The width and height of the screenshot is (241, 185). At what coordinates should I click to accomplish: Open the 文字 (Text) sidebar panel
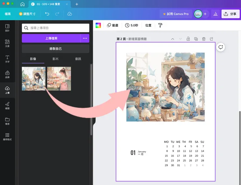(7, 59)
